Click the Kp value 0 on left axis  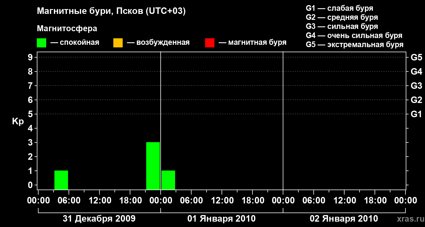pos(31,185)
